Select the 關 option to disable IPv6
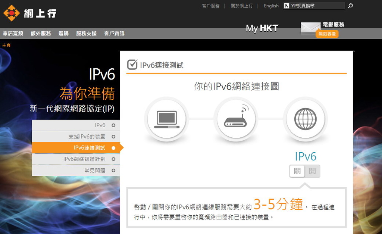This screenshot has width=382, height=234. tap(297, 171)
